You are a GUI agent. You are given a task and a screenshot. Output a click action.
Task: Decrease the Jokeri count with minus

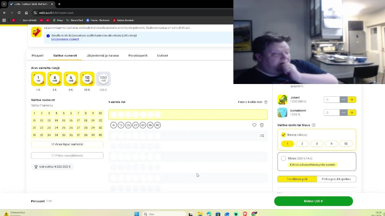343,100
